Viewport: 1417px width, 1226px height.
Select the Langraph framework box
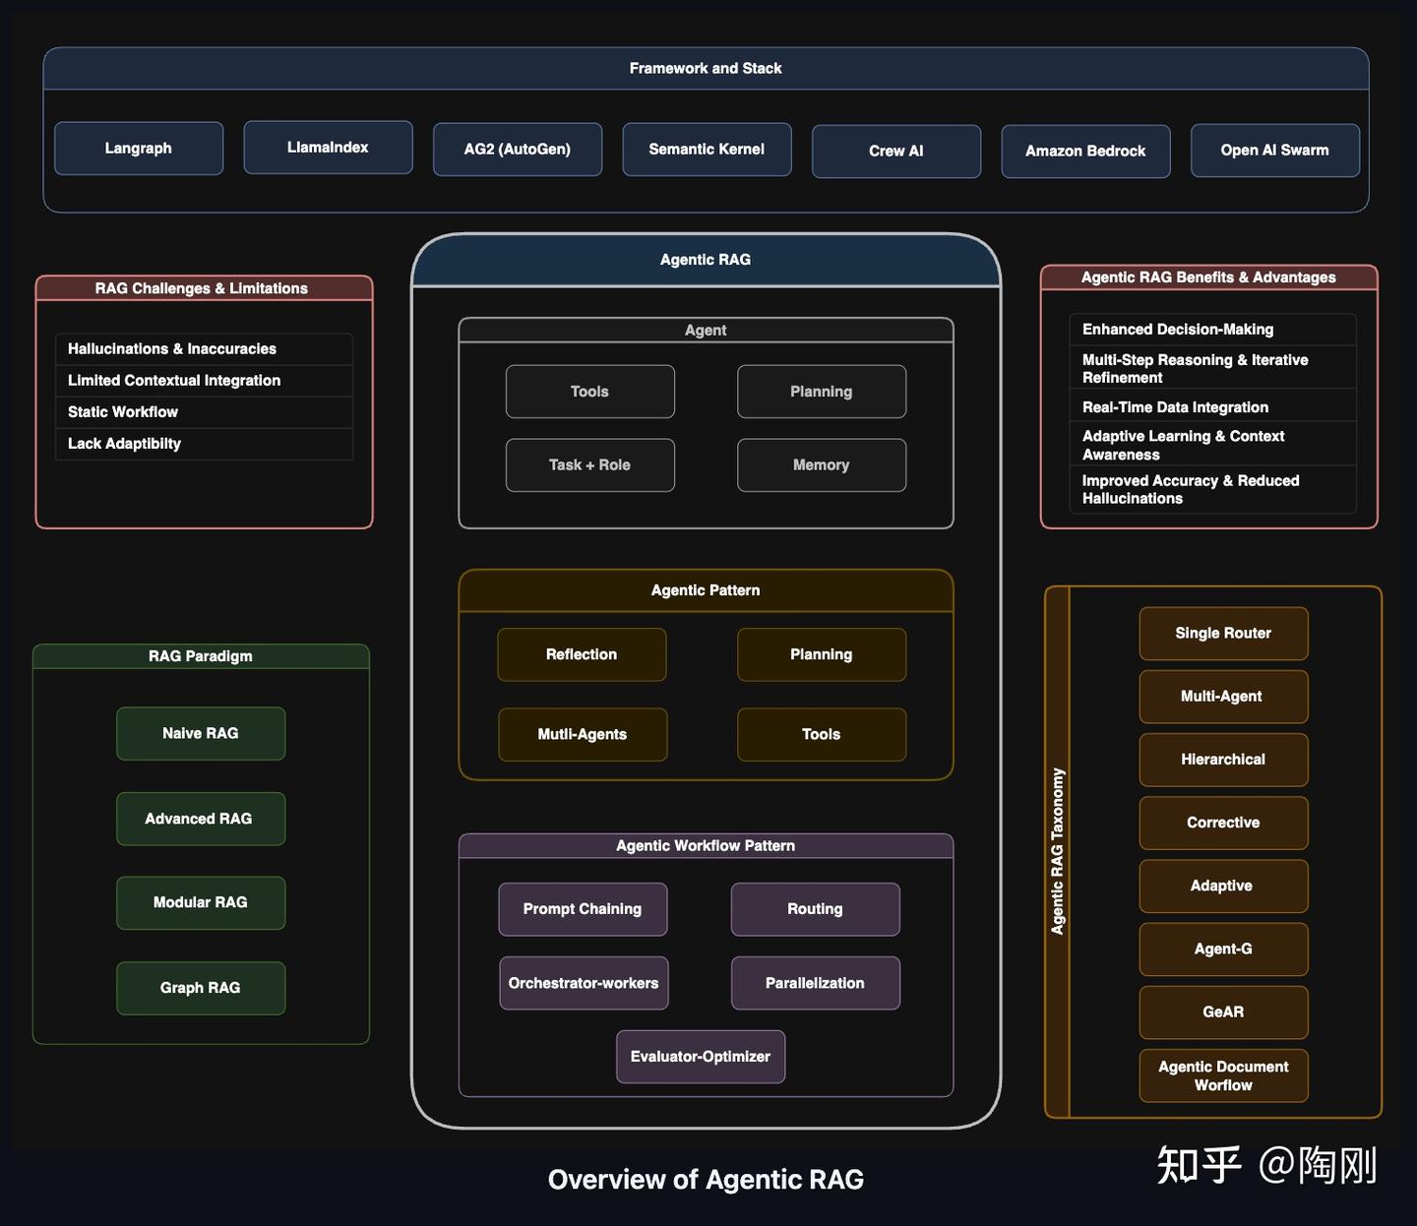pyautogui.click(x=138, y=148)
